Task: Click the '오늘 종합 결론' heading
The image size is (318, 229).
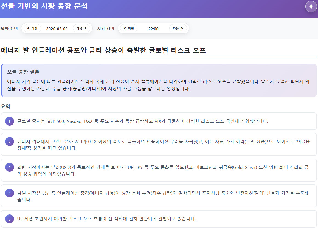Action: point(23,72)
